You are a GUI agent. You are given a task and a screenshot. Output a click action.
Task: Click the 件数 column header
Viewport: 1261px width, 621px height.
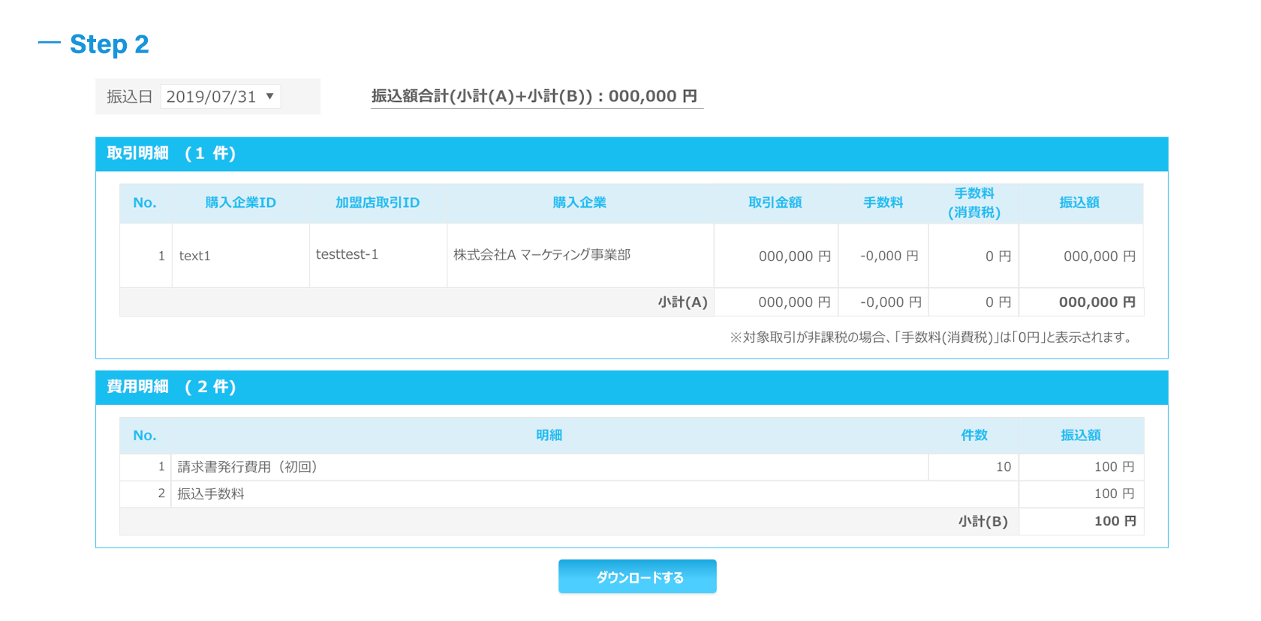(974, 436)
